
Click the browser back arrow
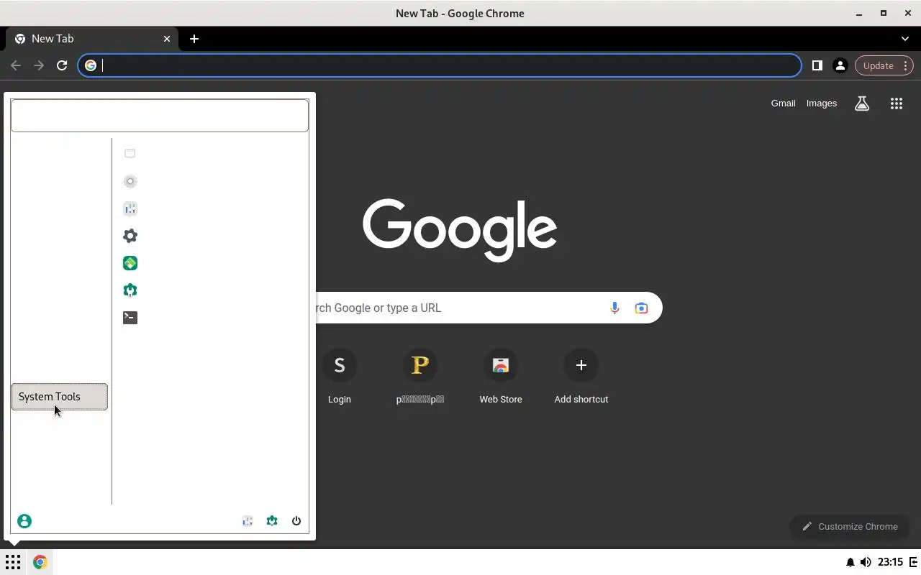(16, 65)
